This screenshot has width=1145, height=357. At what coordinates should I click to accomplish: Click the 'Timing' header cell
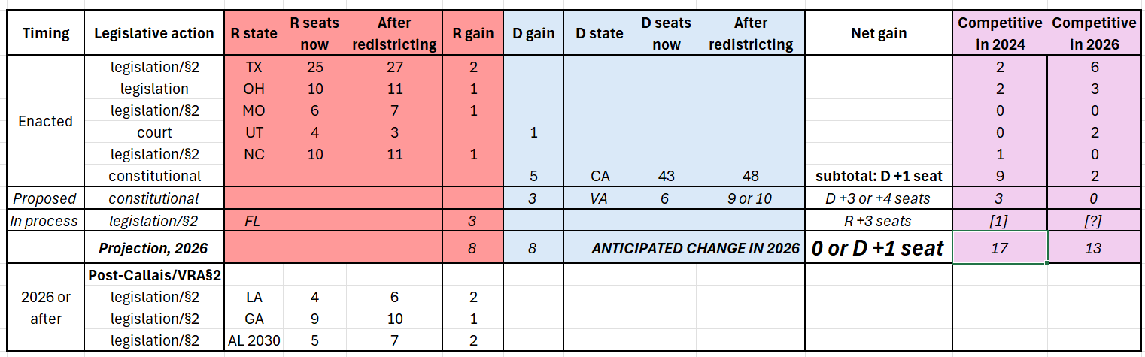tap(46, 33)
